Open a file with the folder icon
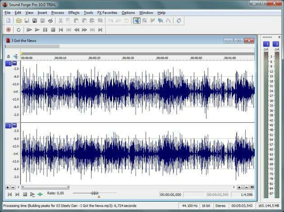284x212 pixels. tap(19, 21)
